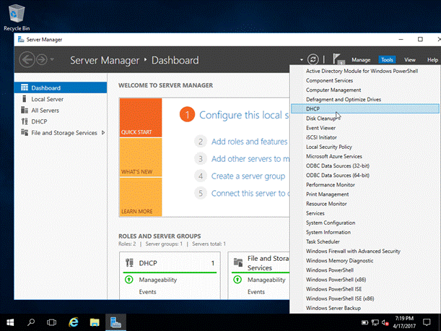Viewport: 441px width, 331px height.
Task: Select DHCP from the Tools menu
Action: [x=313, y=108]
